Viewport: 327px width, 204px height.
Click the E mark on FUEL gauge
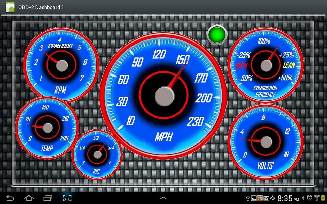(x=84, y=163)
